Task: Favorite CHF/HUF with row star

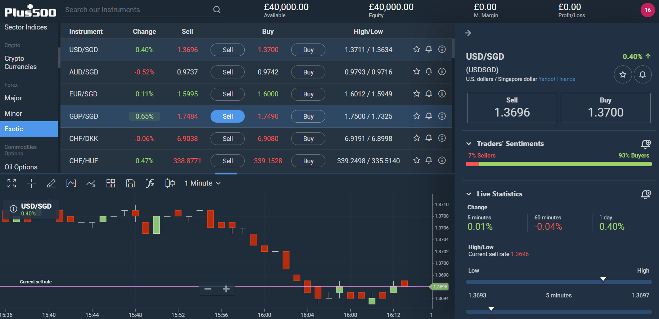Action: tap(416, 160)
